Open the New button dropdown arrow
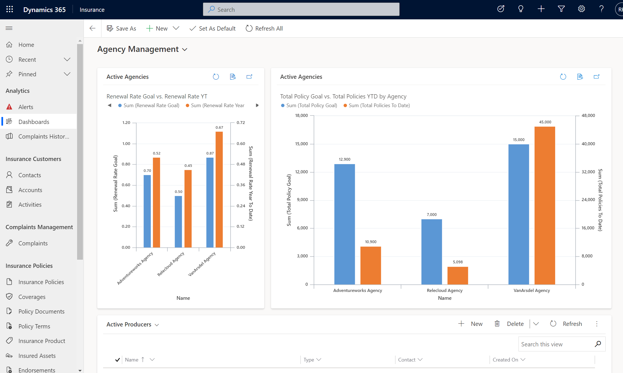Image resolution: width=623 pixels, height=373 pixels. 176,28
